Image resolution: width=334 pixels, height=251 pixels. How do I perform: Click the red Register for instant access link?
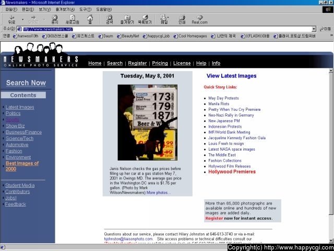click(214, 219)
